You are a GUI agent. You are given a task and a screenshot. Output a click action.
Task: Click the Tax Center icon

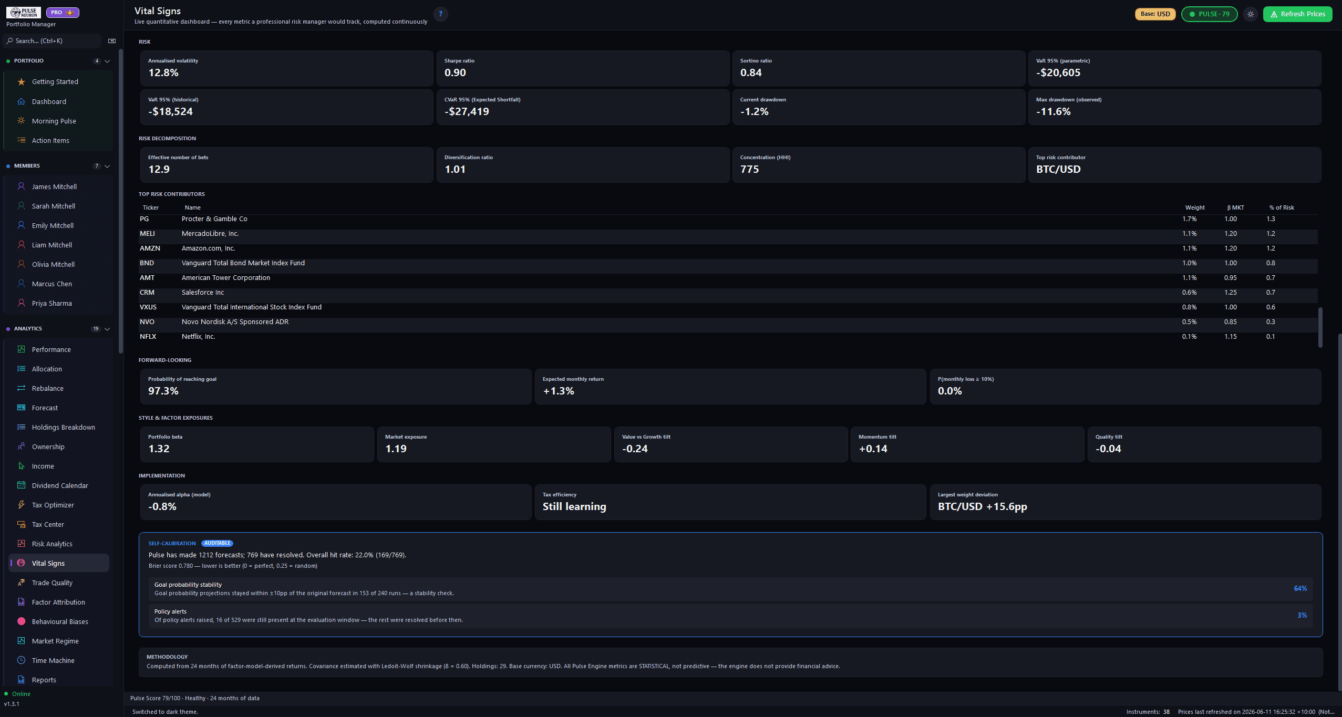[x=21, y=524]
